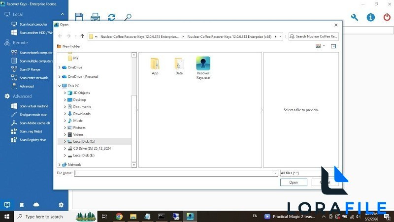This screenshot has height=222, width=394.
Task: Select the App folder
Action: click(x=155, y=66)
